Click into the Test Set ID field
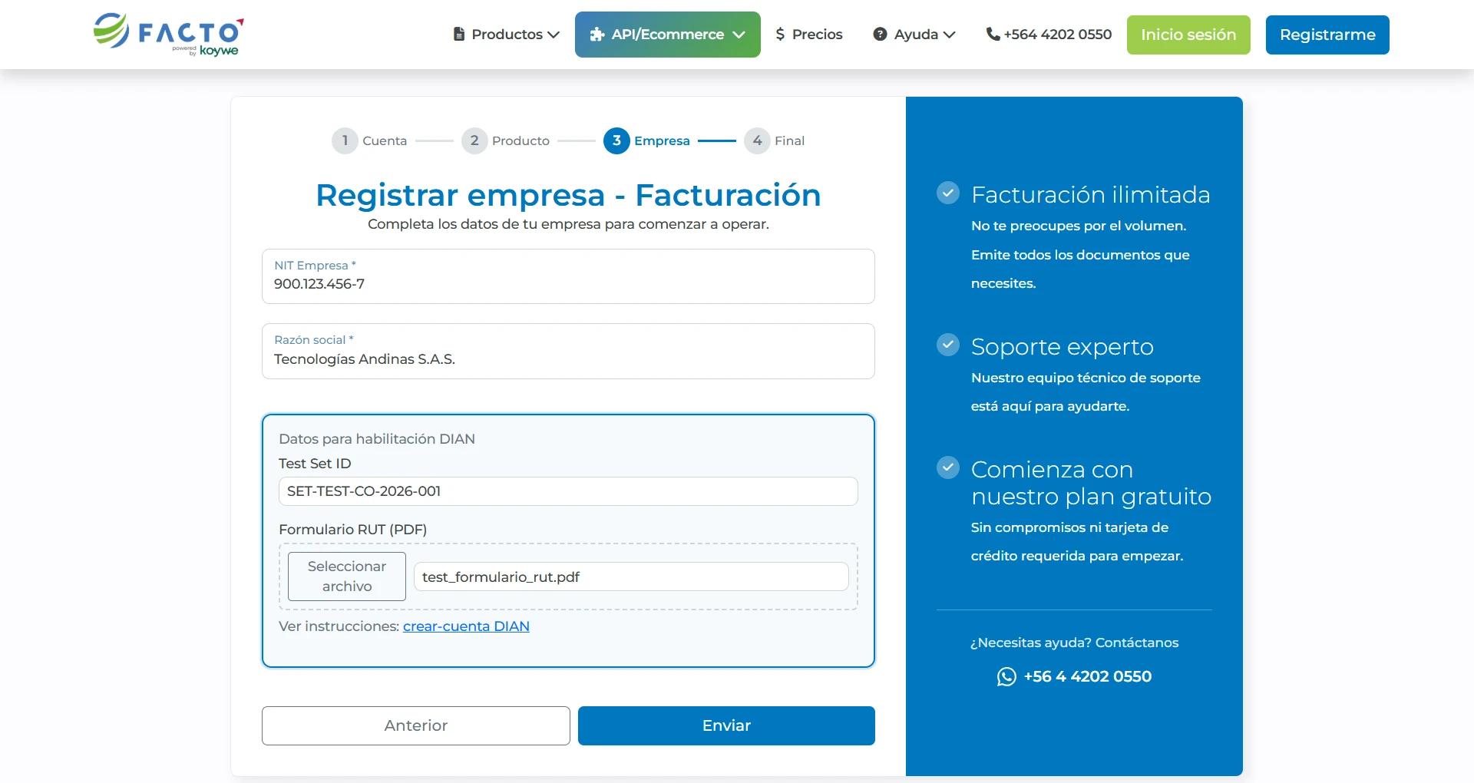Image resolution: width=1474 pixels, height=783 pixels. (568, 491)
